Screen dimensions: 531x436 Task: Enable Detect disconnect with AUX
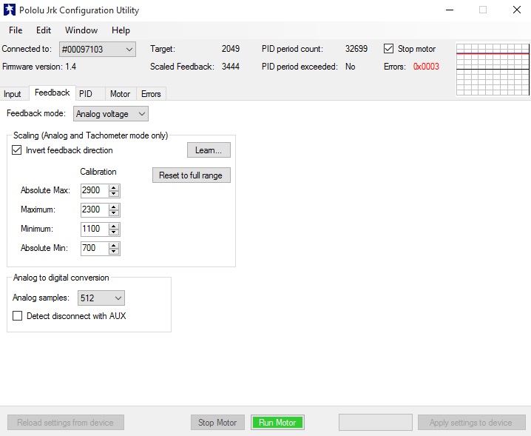(17, 315)
